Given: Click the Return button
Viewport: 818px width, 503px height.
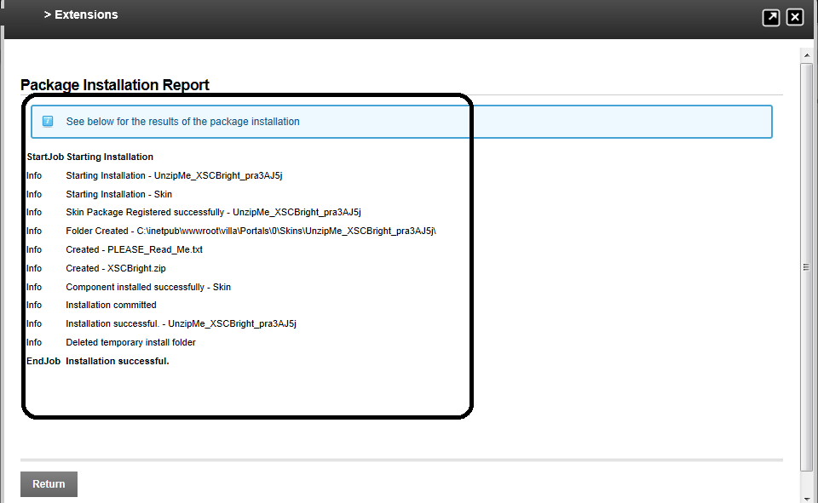Looking at the screenshot, I should pyautogui.click(x=48, y=483).
